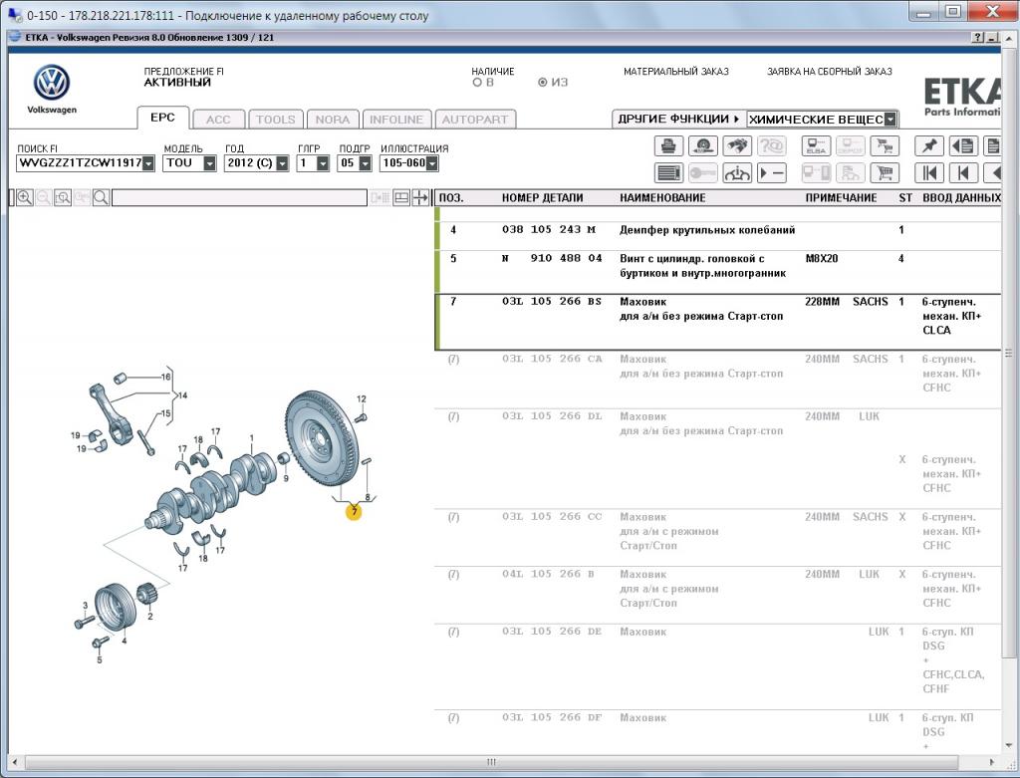Expand the ХИМИЧЕСКИЕ ВЕЩЕСТВА dropdown
Screen dimensions: 1020x778
pos(891,120)
